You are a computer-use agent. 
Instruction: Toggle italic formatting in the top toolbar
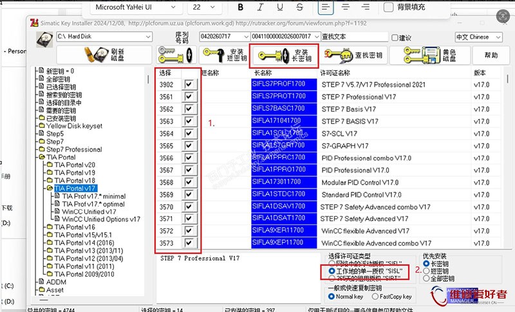(260, 7)
